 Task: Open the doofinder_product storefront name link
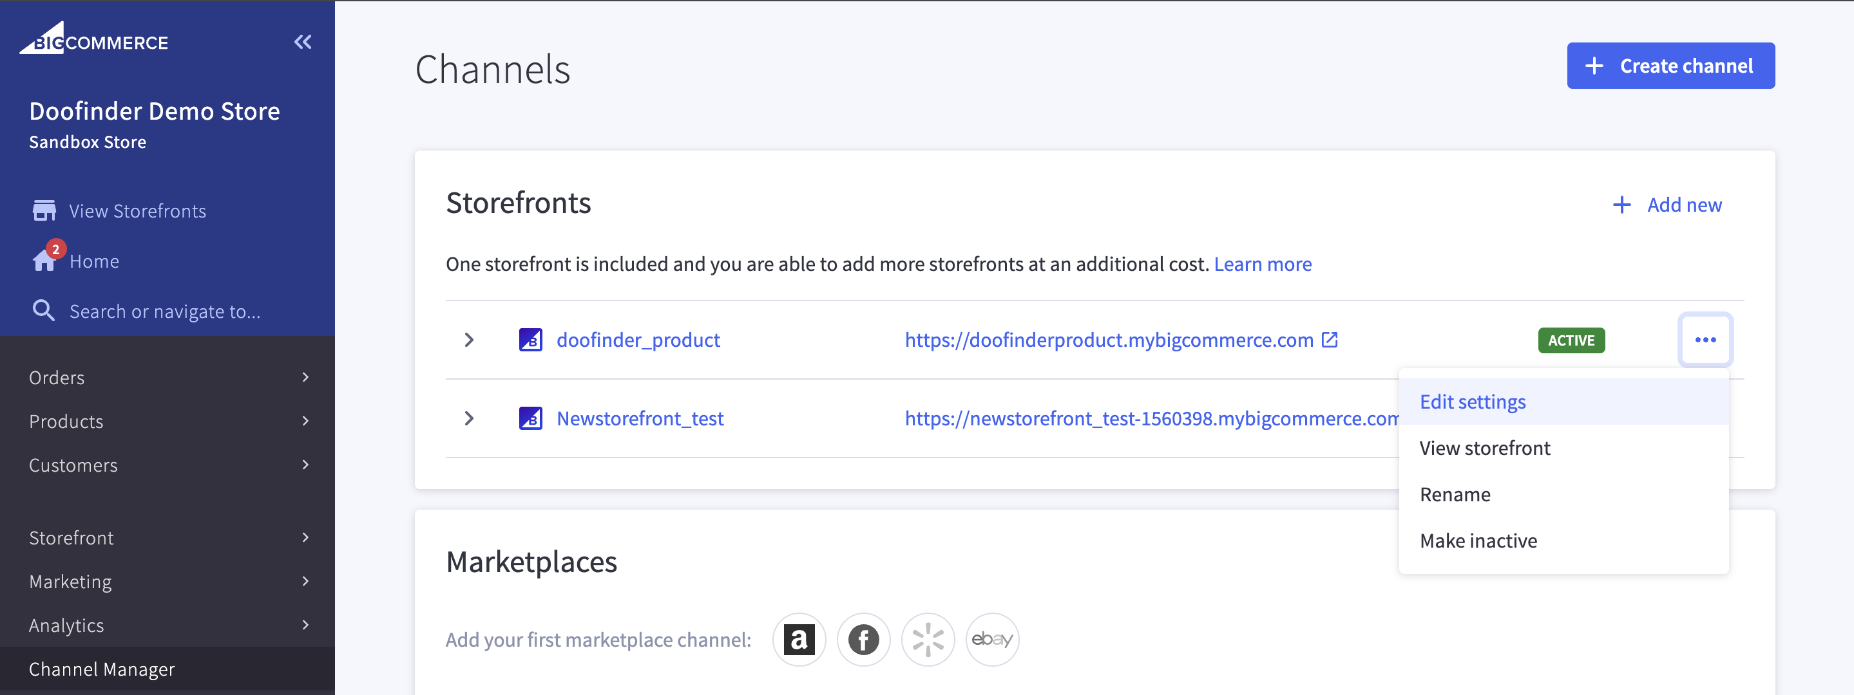click(x=638, y=339)
